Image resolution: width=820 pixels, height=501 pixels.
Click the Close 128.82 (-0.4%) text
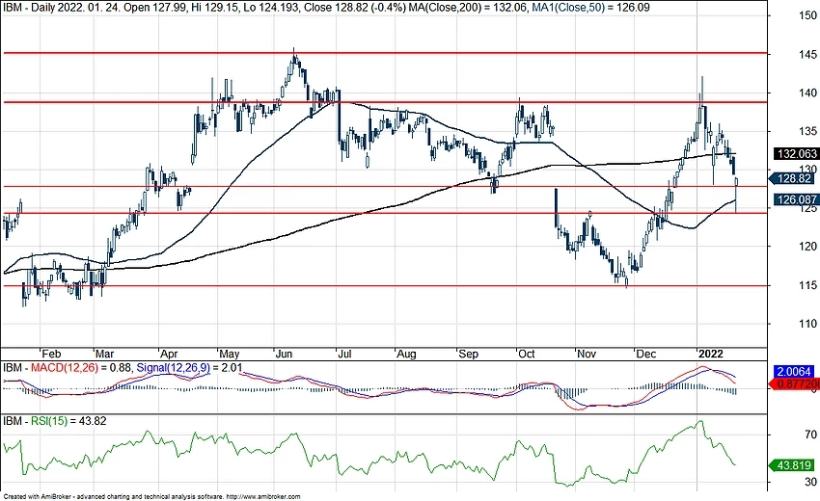click(x=352, y=8)
